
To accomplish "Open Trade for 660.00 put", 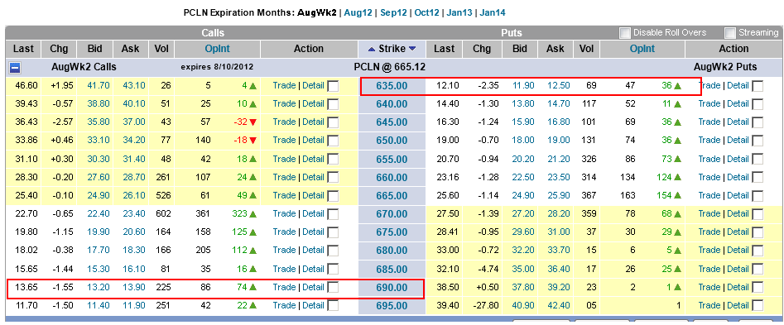I will tap(709, 177).
